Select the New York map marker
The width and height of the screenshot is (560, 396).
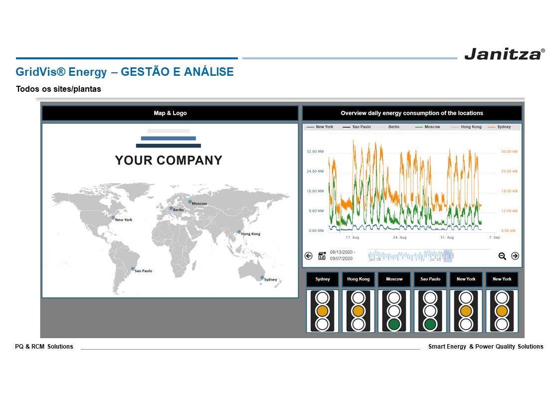113,218
